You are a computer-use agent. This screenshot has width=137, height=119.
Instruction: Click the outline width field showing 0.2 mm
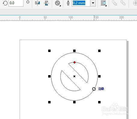(81, 3)
